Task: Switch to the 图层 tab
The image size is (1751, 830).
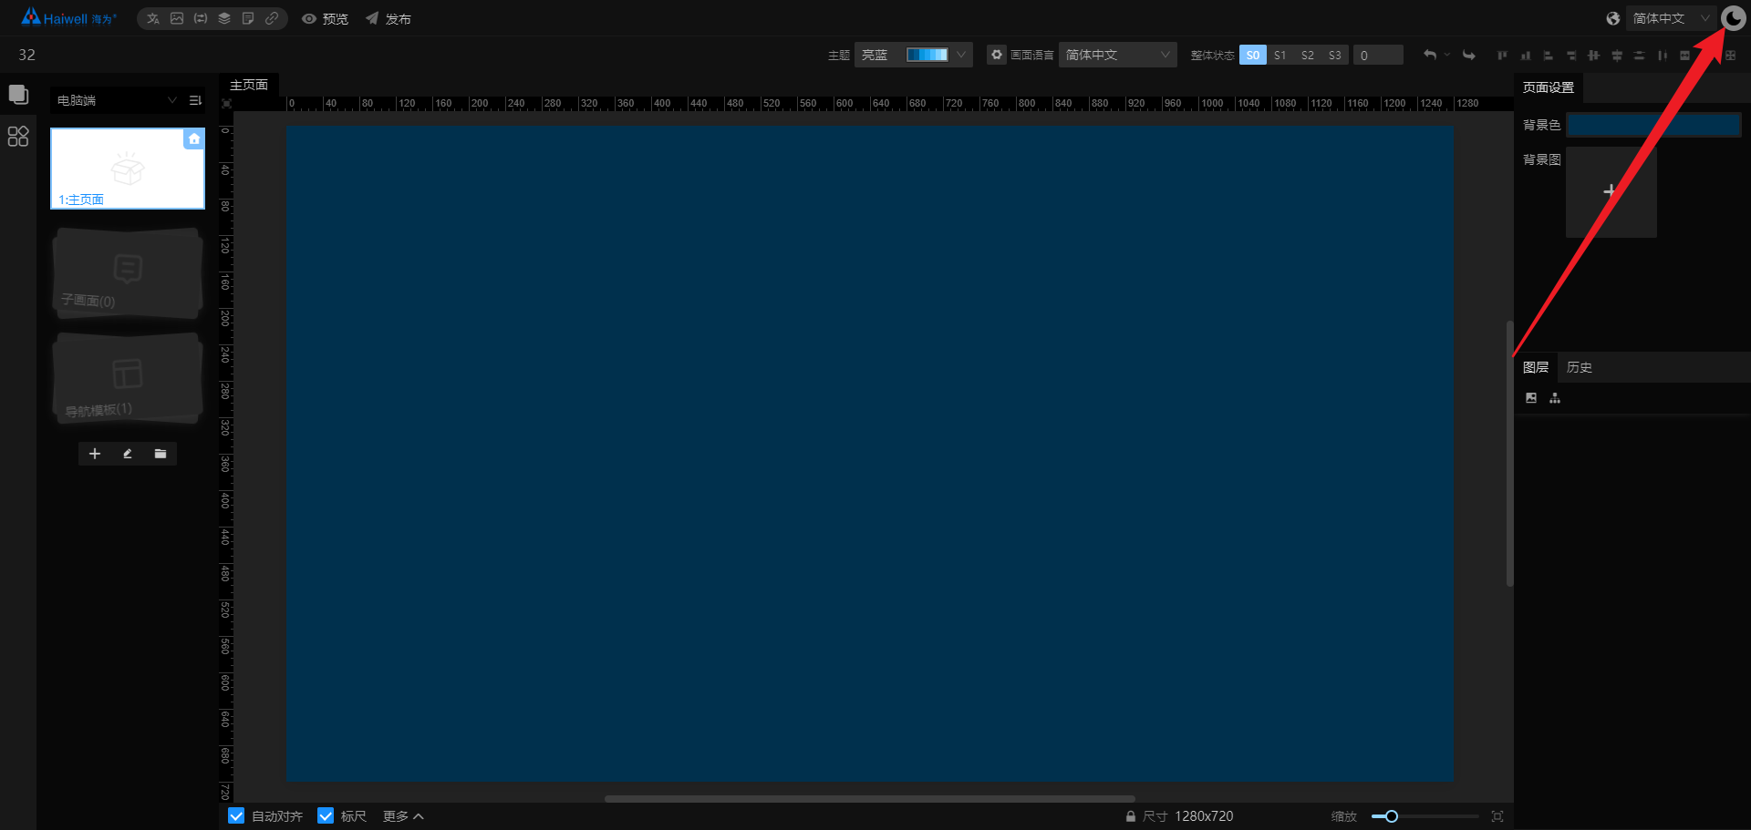Action: (x=1536, y=367)
